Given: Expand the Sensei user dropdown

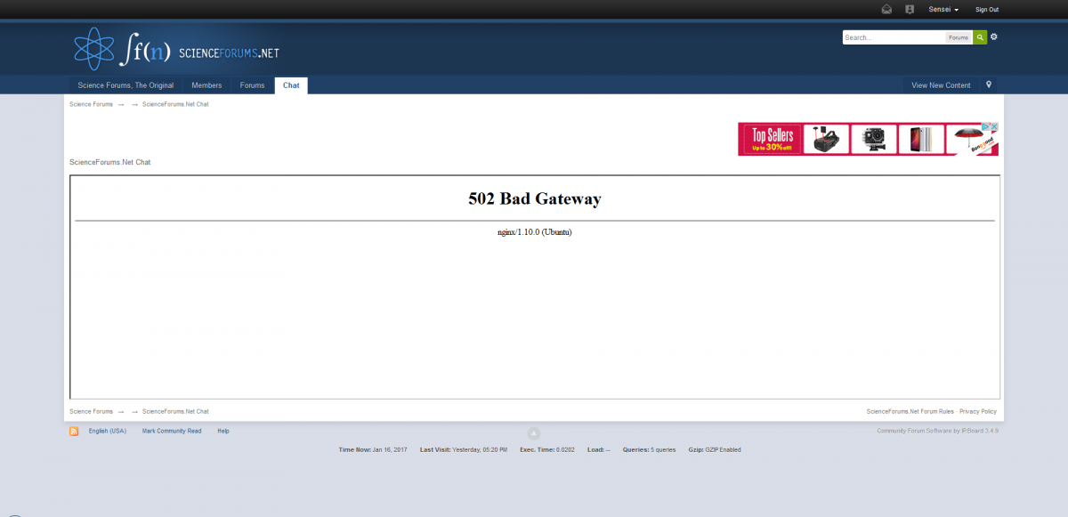Looking at the screenshot, I should tap(943, 9).
